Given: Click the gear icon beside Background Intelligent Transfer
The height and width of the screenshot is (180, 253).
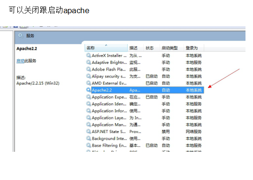Looking at the screenshot, I should pos(88,139).
